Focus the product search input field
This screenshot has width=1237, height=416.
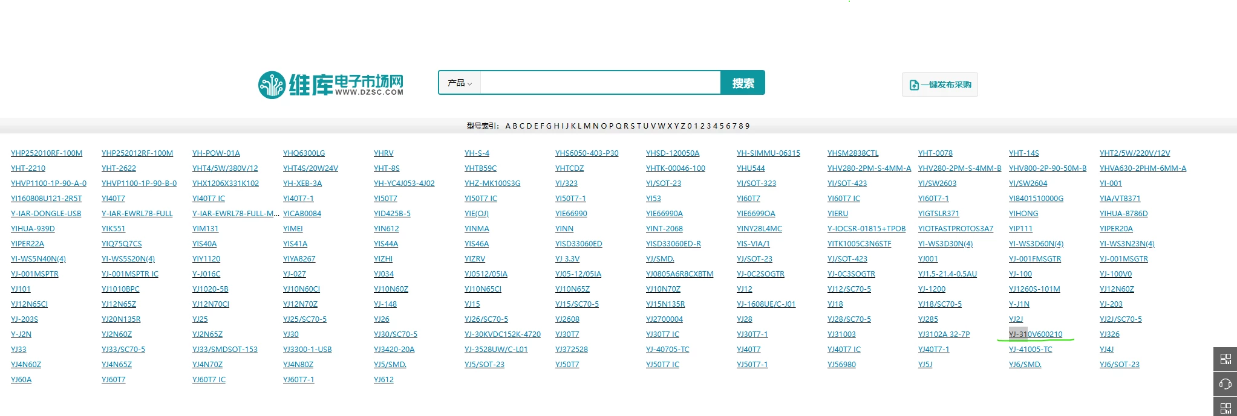point(600,83)
